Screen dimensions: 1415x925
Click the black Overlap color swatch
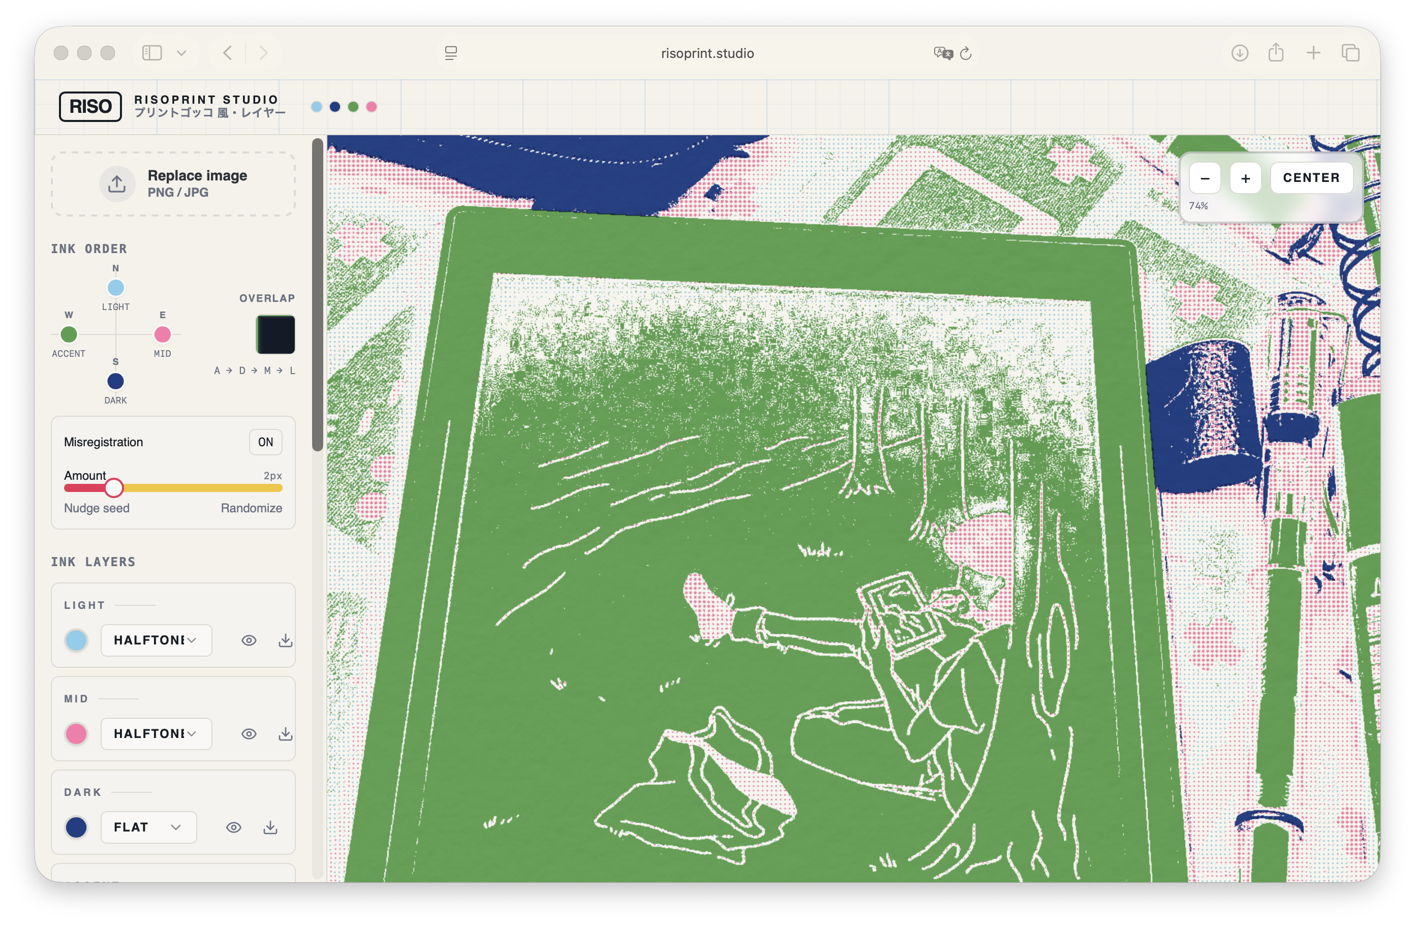(276, 335)
